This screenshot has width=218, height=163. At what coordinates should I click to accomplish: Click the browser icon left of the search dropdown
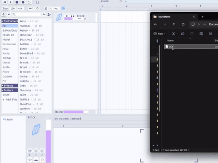point(4,14)
